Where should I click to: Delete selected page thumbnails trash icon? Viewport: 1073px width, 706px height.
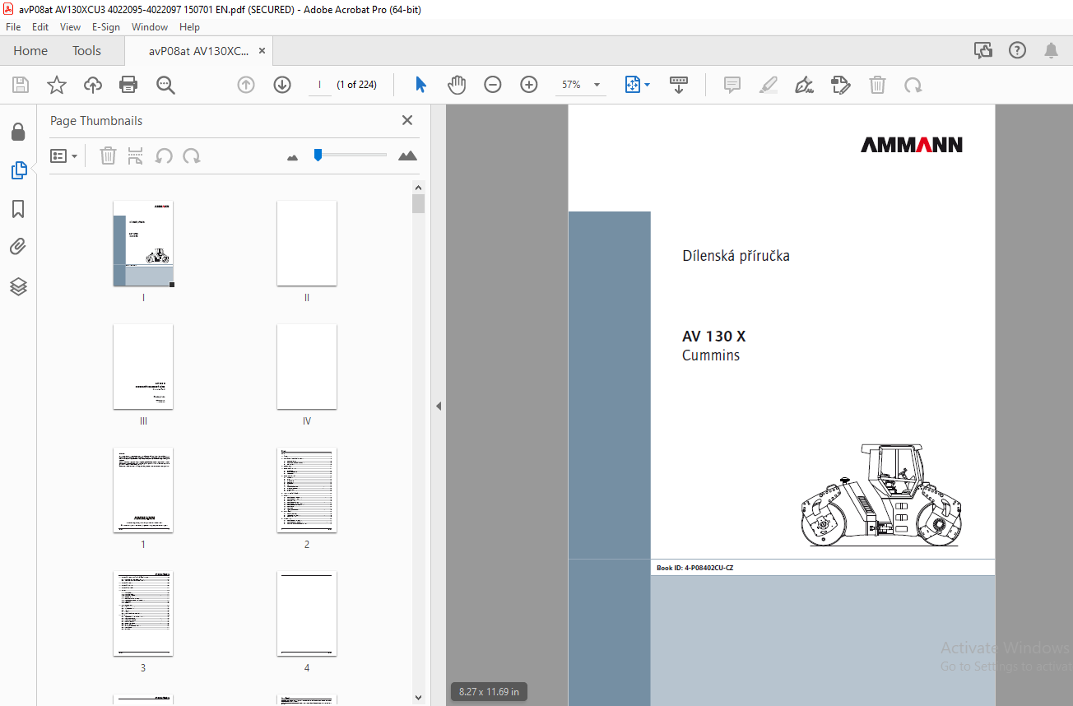tap(108, 156)
